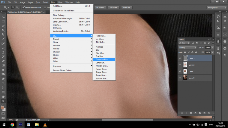Click Browse Filters Online
Screen dimensions: 228x128
[71, 70]
